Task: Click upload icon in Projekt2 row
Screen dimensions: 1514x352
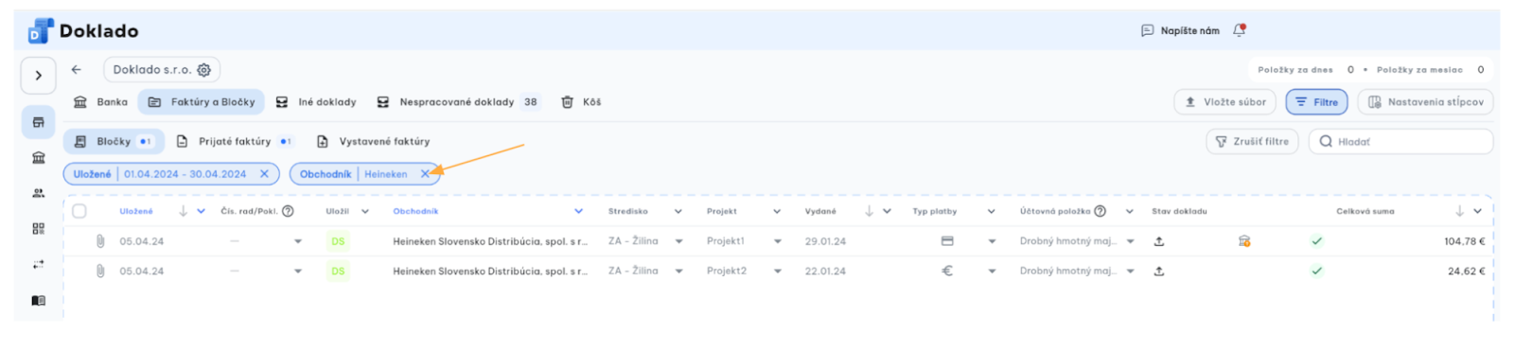Action: pyautogui.click(x=1159, y=272)
